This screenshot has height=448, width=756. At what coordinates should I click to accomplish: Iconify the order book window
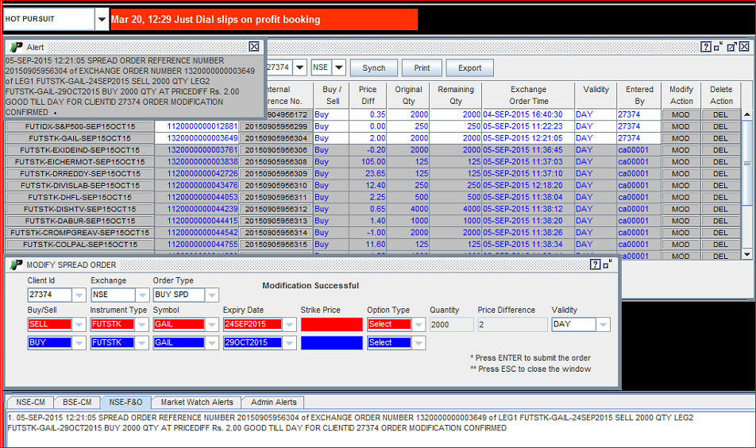[x=719, y=47]
